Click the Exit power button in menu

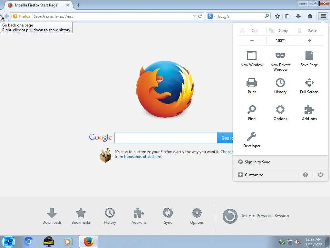320,175
